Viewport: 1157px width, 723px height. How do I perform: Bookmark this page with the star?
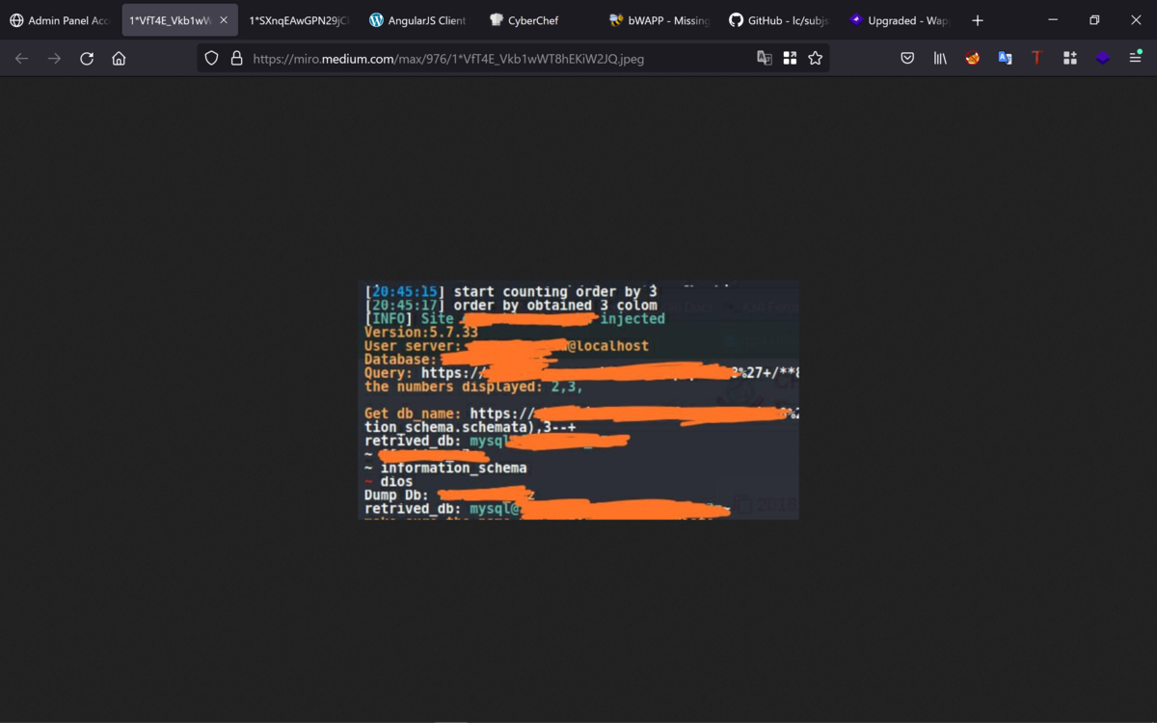(x=816, y=59)
